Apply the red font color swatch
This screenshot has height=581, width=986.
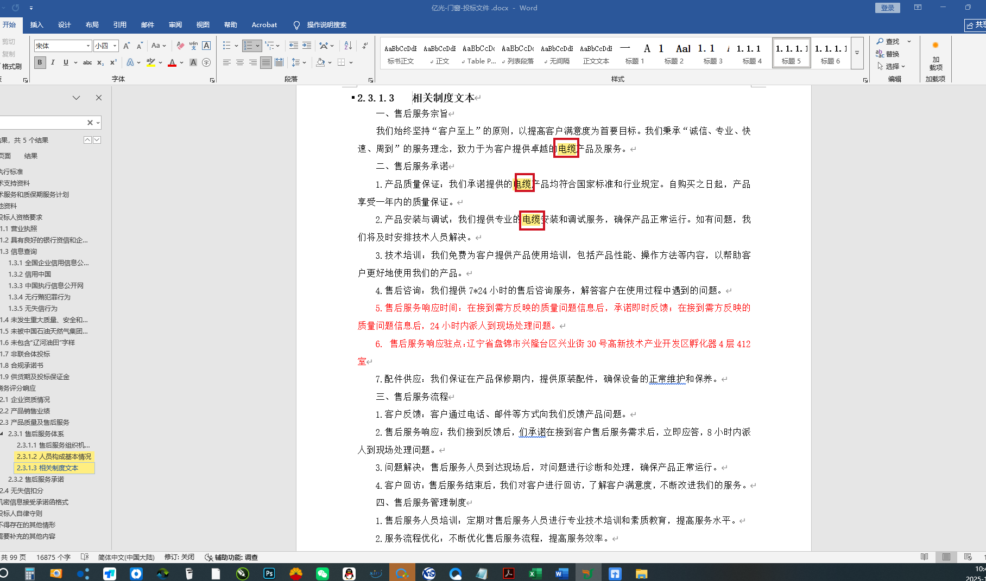172,63
